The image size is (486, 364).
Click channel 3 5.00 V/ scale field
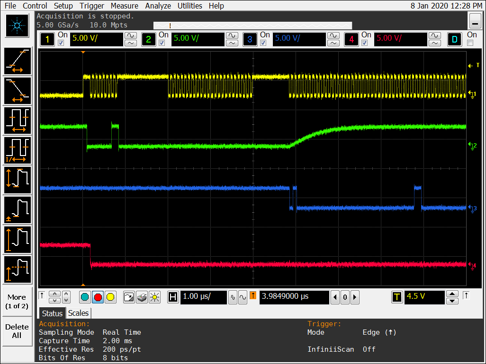299,39
